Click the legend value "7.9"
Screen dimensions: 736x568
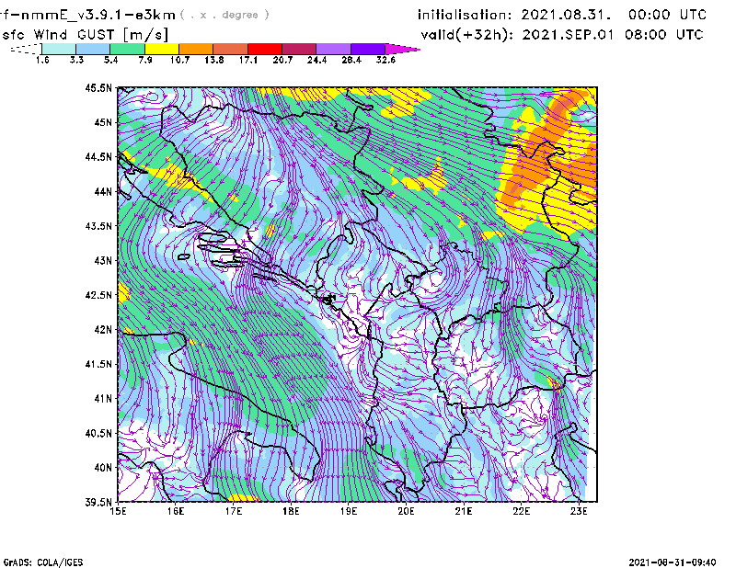tap(145, 60)
